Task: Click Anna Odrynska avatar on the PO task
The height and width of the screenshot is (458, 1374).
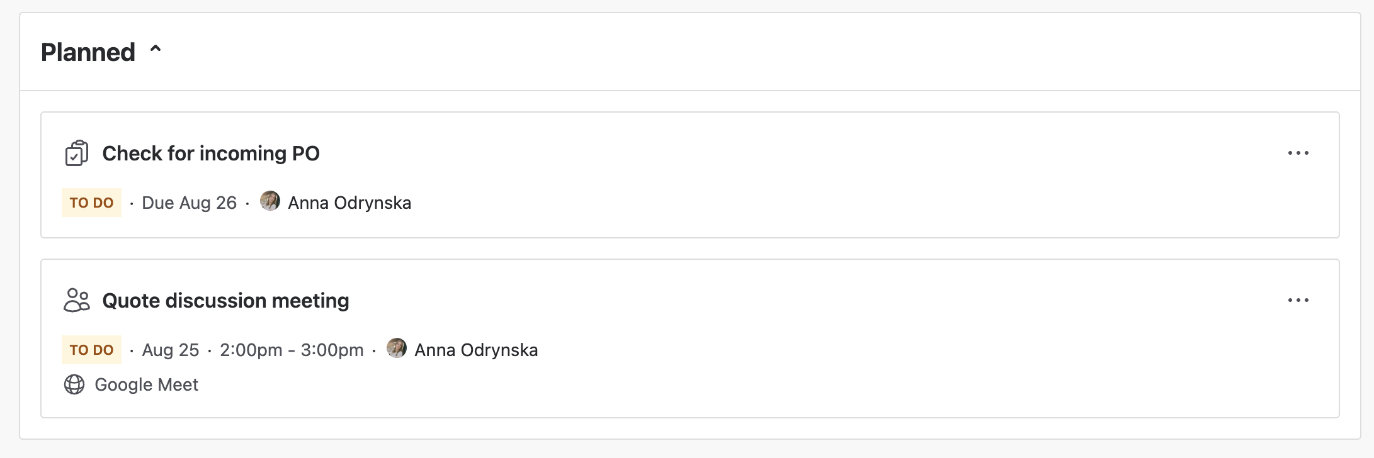Action: tap(270, 201)
